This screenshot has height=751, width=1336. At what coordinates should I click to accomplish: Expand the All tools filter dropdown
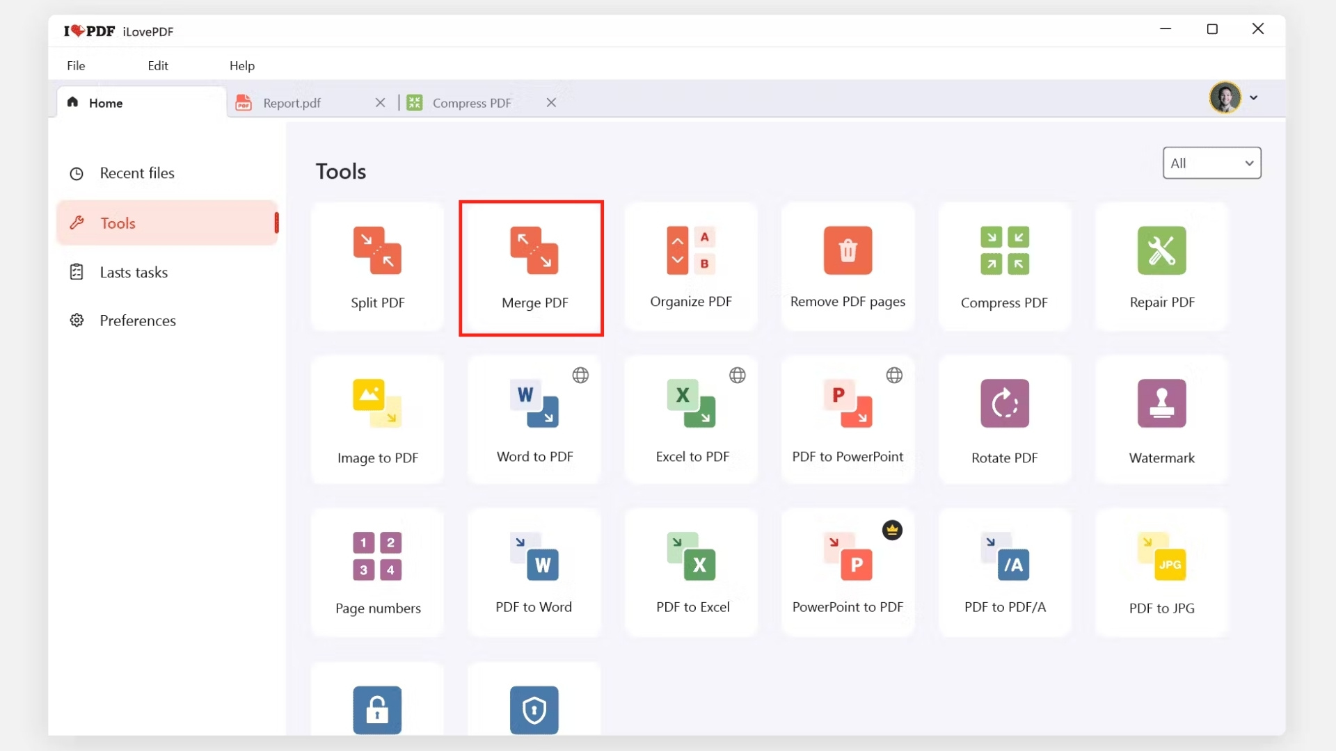1211,163
